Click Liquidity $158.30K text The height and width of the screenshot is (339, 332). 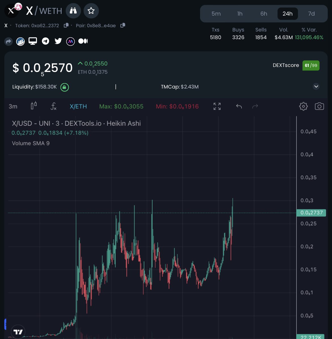click(34, 87)
